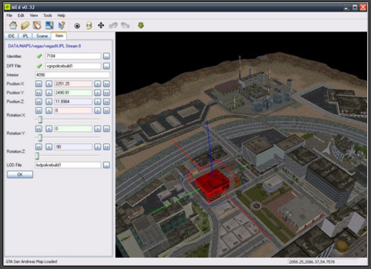Screen dimensions: 371x269
Task: Switch to the IPL tab
Action: tap(25, 36)
